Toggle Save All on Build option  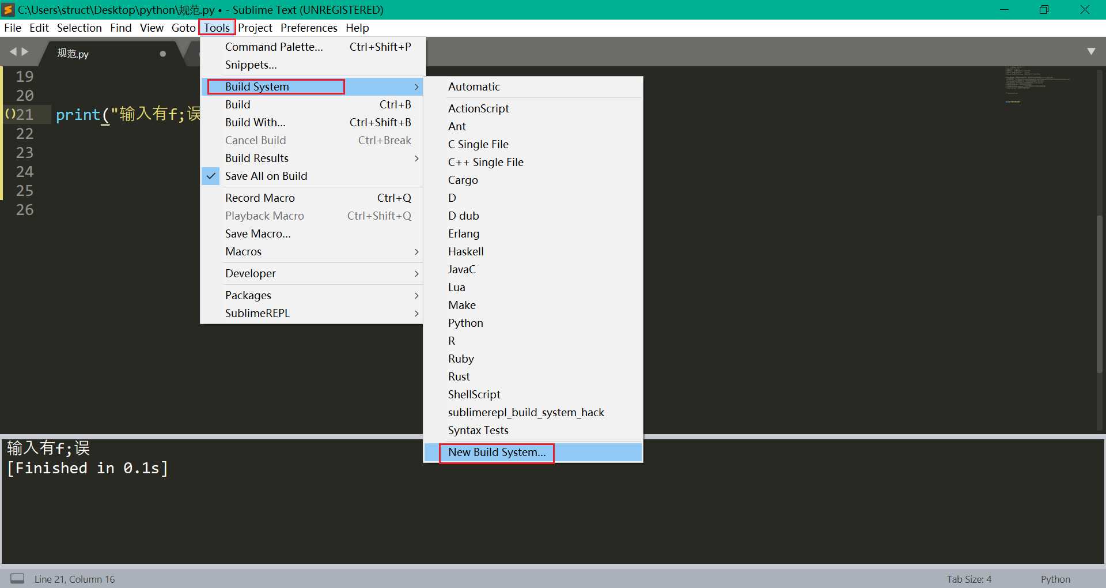click(x=312, y=176)
